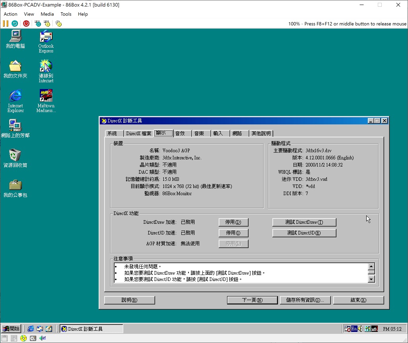Open the 資源回收筒 recycle bin
This screenshot has height=343, width=408.
pos(16,156)
